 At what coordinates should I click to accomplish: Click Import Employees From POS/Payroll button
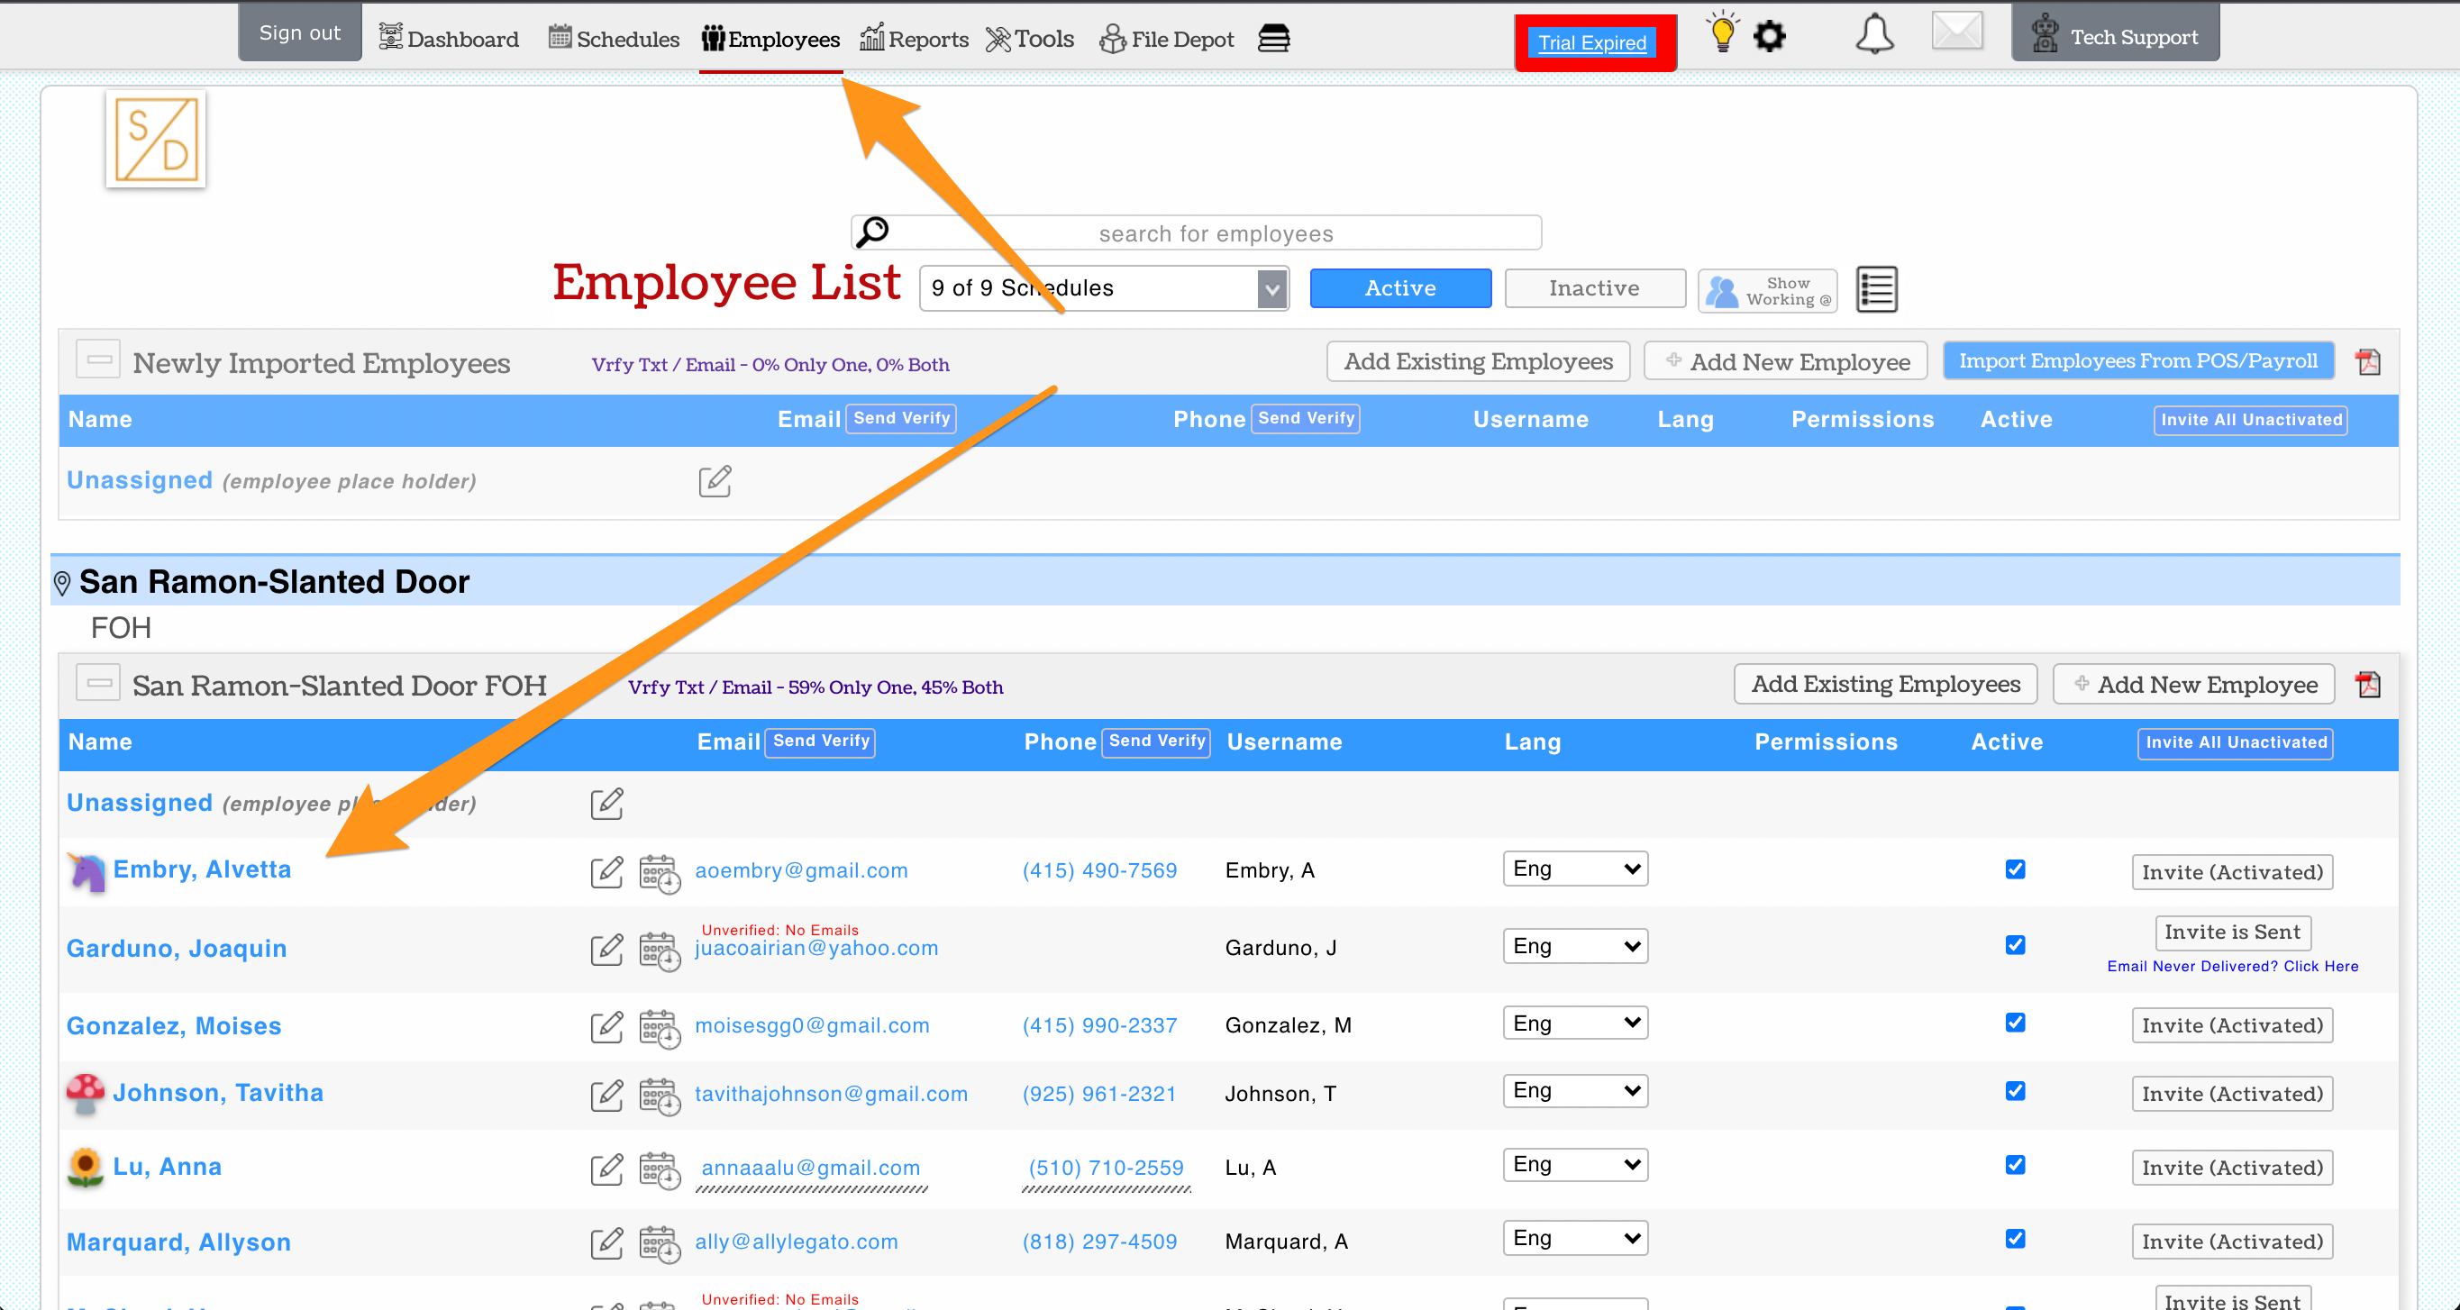pos(2137,361)
